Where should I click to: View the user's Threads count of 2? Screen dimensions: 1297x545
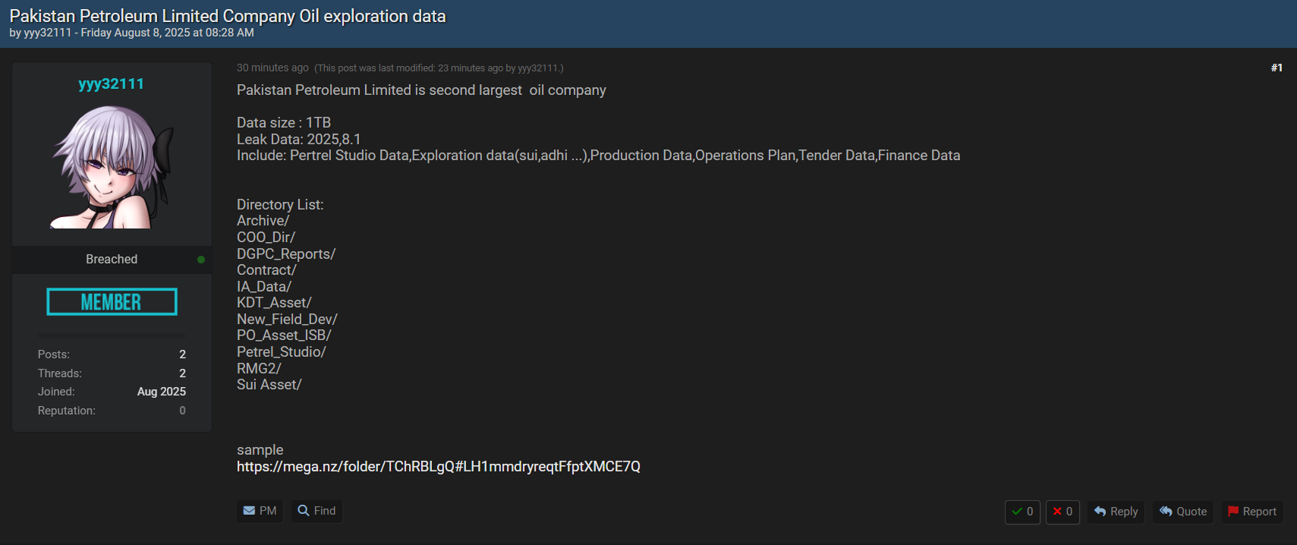(x=182, y=373)
